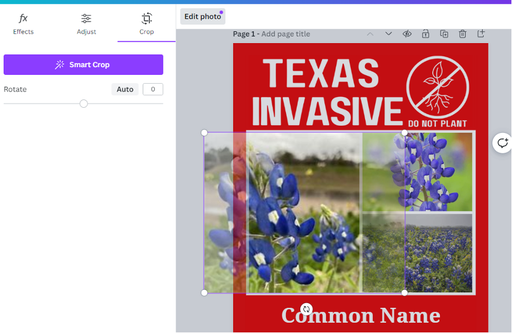Select the Crop tab

click(146, 24)
